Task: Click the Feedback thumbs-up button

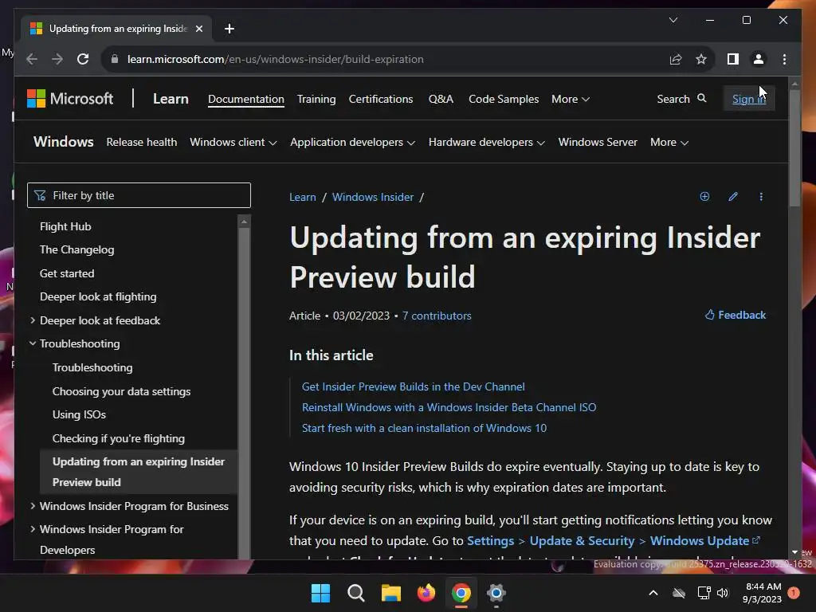Action: (x=736, y=315)
